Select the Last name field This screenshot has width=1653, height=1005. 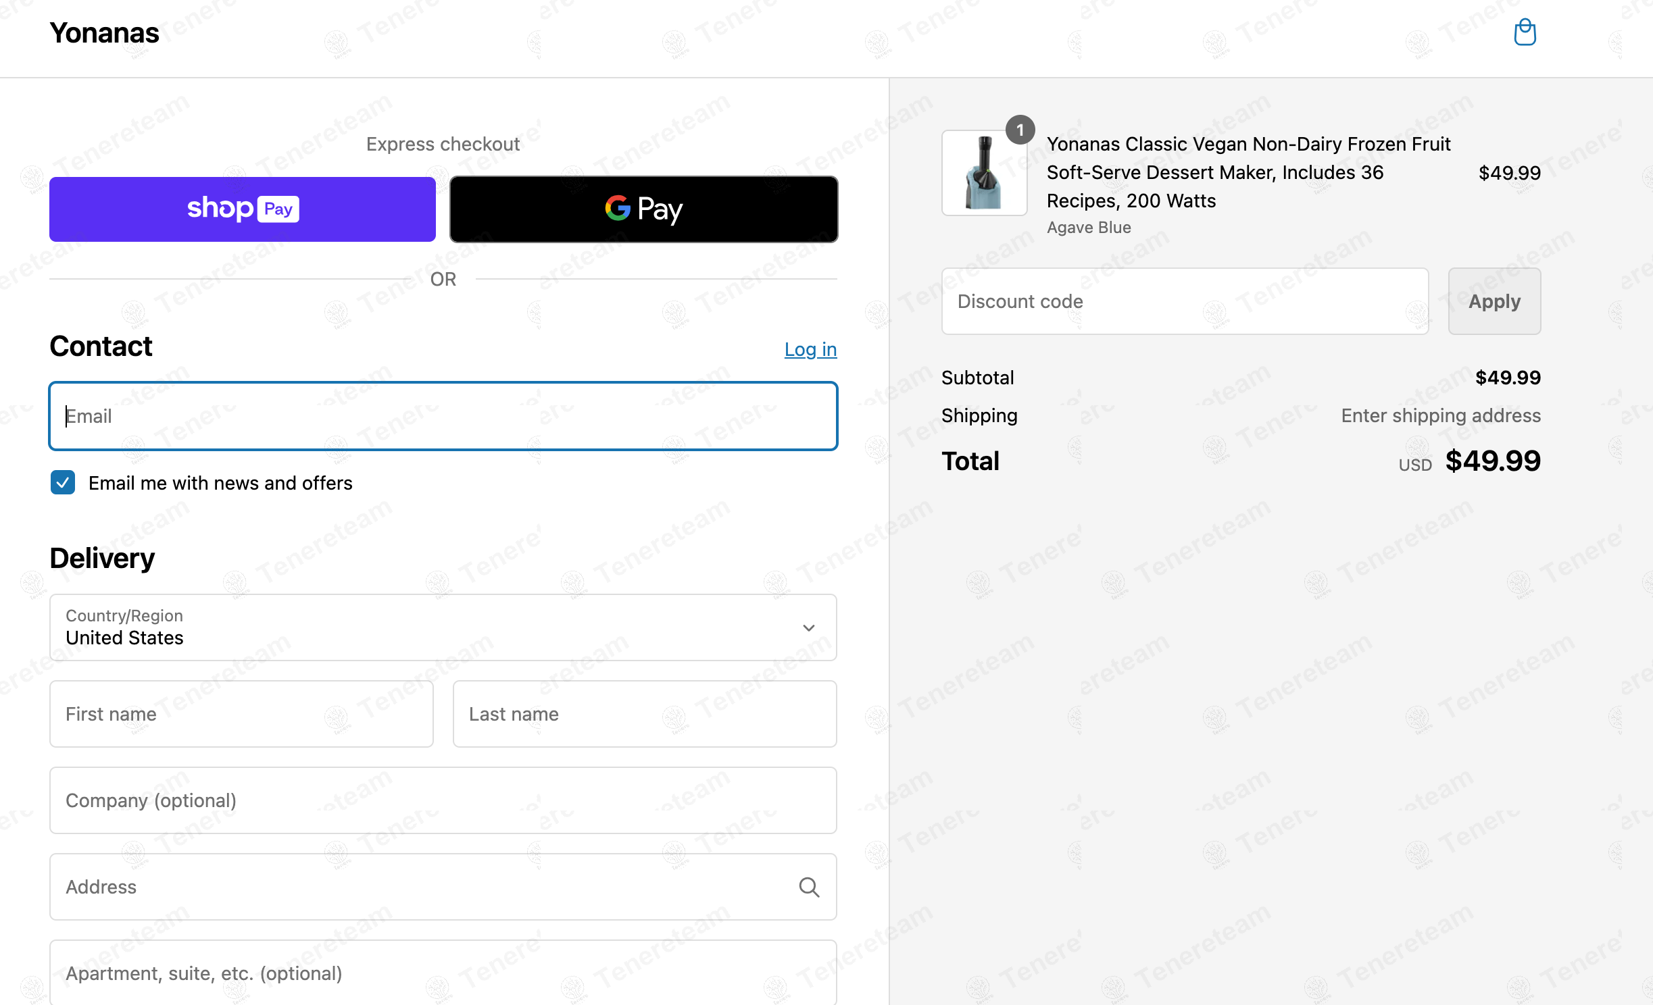click(645, 714)
